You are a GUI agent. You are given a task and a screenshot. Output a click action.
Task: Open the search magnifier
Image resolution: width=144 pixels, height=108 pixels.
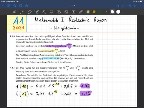pos(15,6)
